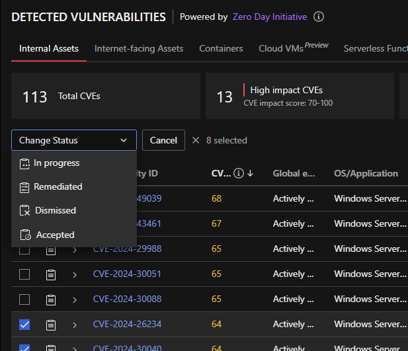The image size is (408, 351).
Task: Click the clipboard icon for CVE-2024-26234
Action: 51,325
